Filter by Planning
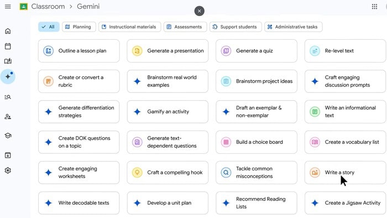This screenshot has height=218, width=387. point(79,27)
